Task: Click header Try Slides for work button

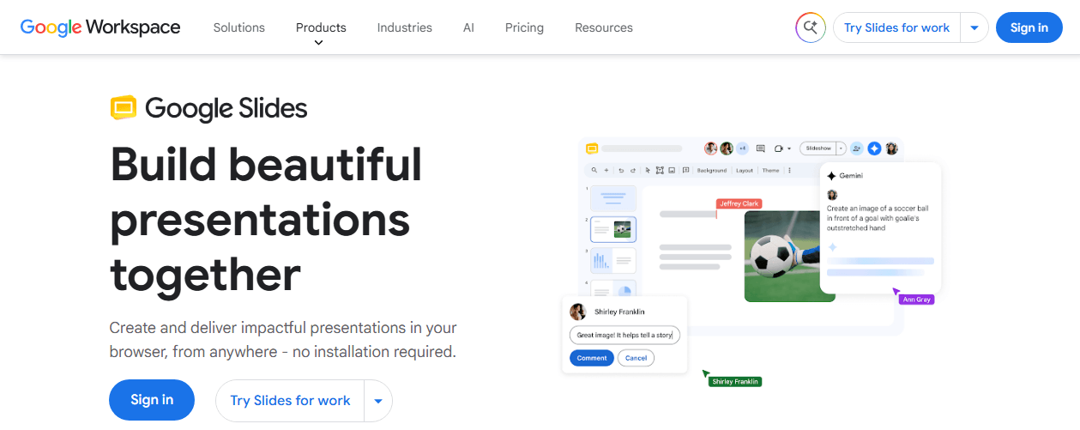Action: point(896,27)
